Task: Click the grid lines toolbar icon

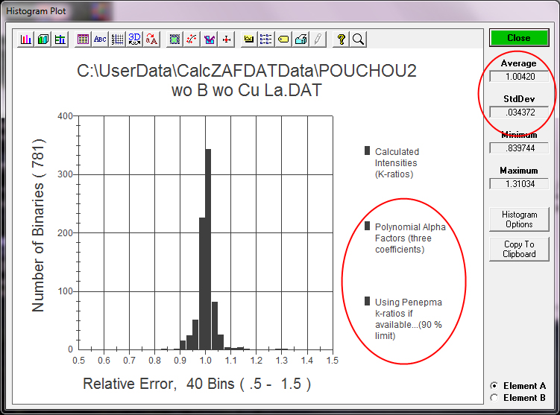Action: (x=117, y=39)
